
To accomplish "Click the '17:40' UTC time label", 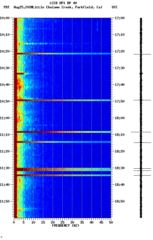I will tap(119, 85).
